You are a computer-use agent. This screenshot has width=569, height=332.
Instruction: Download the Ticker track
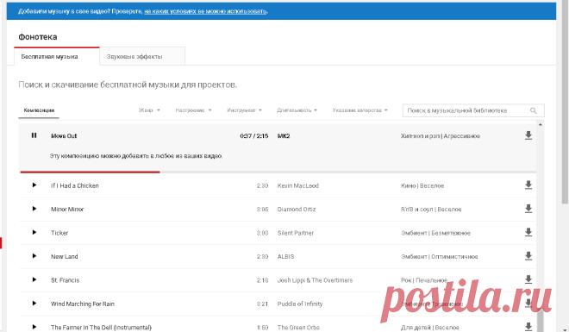click(528, 232)
